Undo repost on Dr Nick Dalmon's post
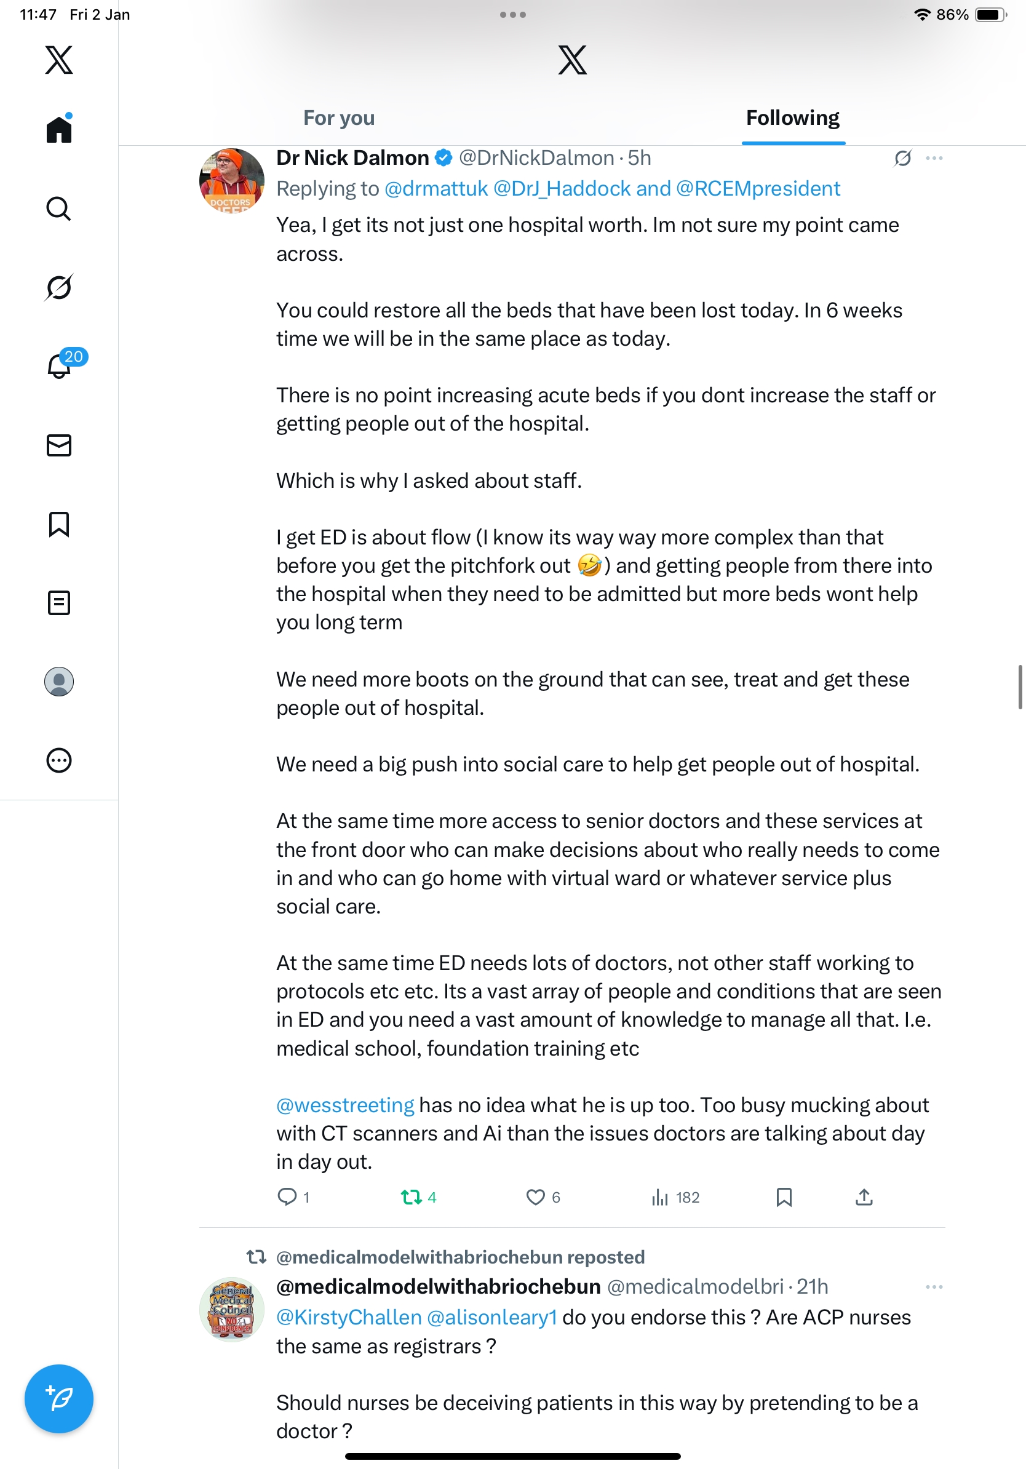This screenshot has height=1469, width=1026. pos(411,1197)
